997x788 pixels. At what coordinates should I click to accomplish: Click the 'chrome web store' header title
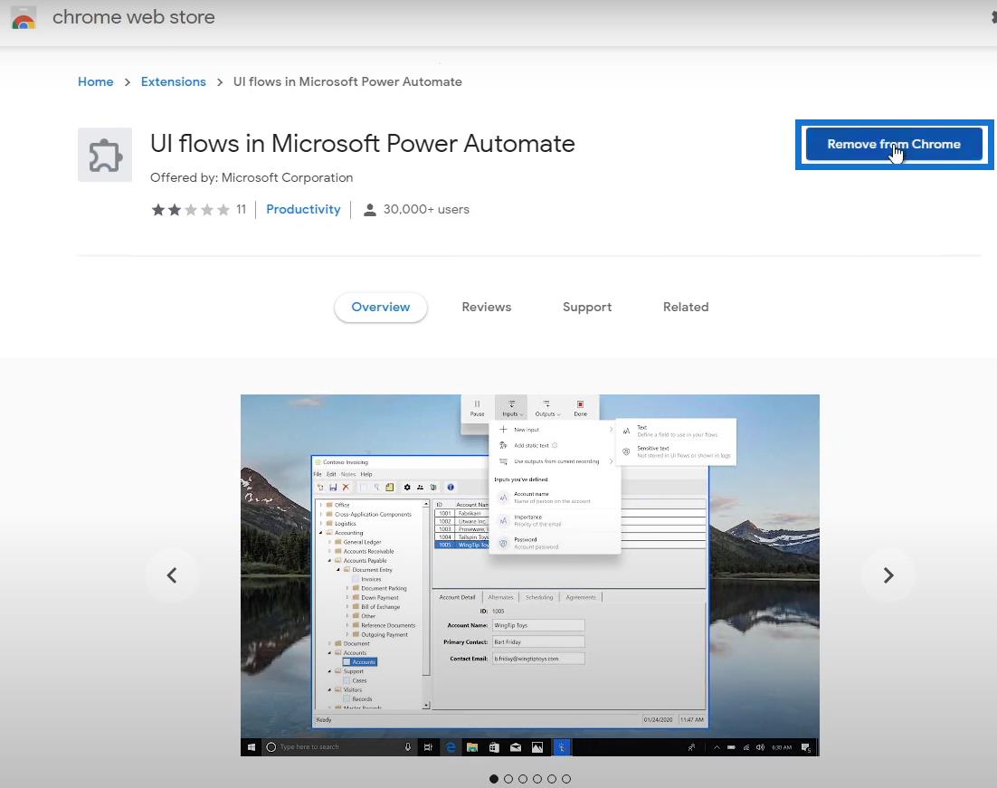pyautogui.click(x=134, y=17)
